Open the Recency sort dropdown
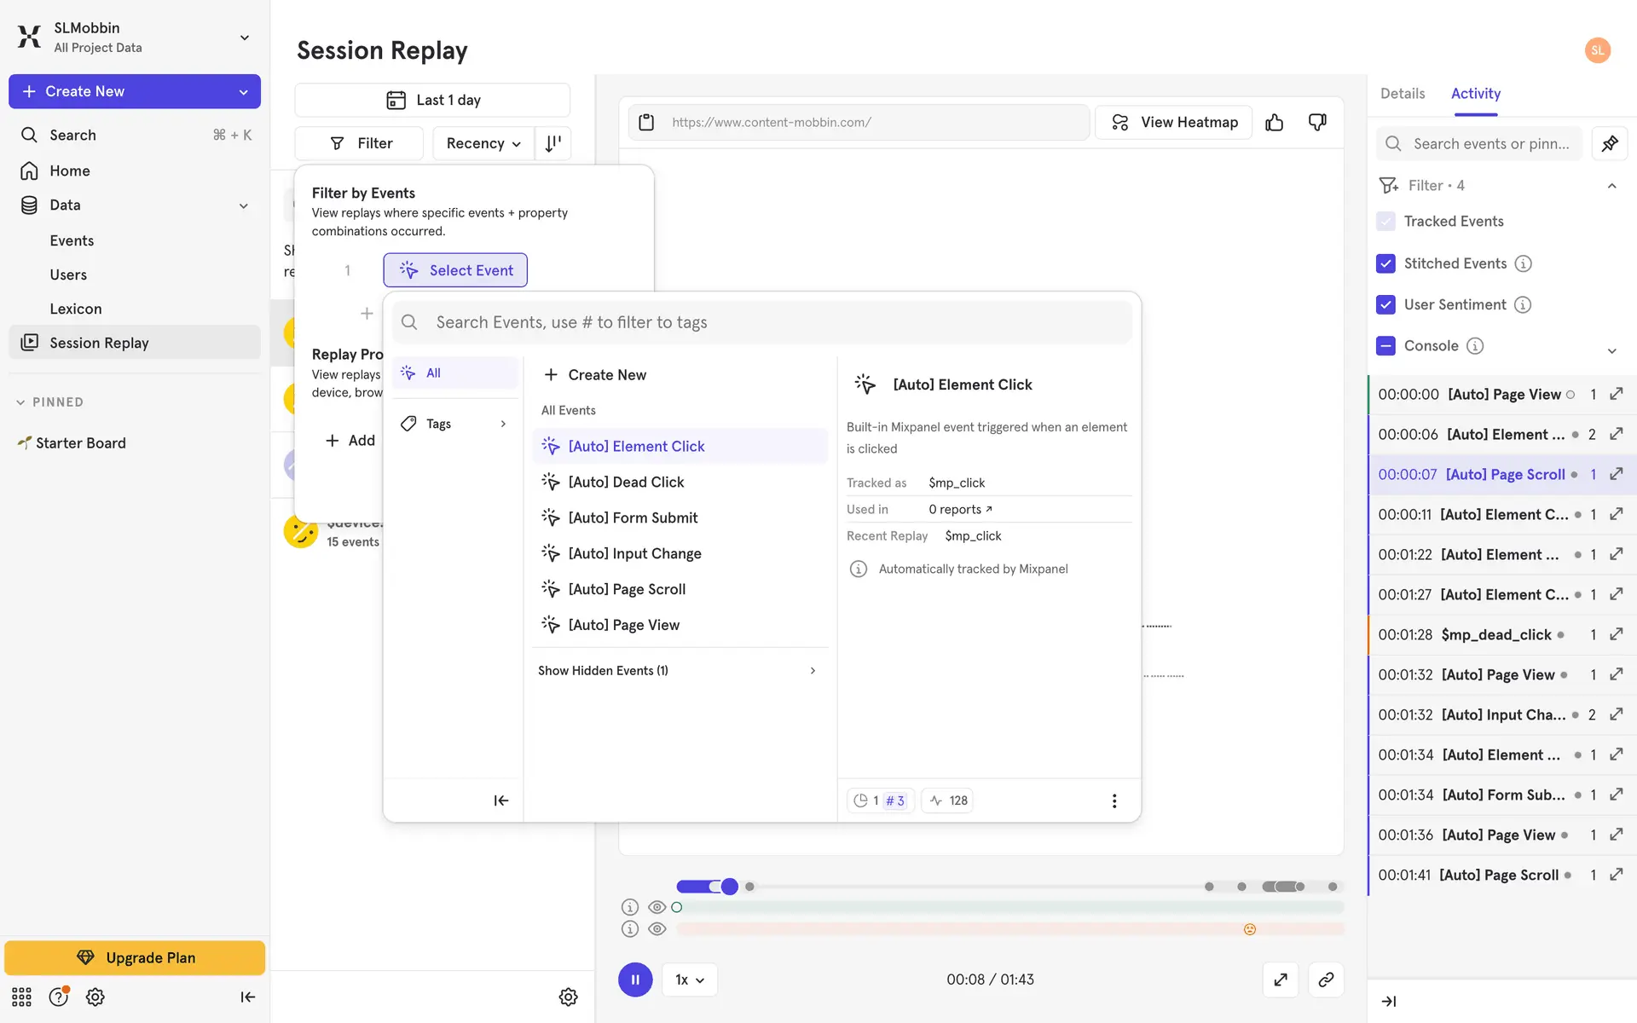 [483, 143]
